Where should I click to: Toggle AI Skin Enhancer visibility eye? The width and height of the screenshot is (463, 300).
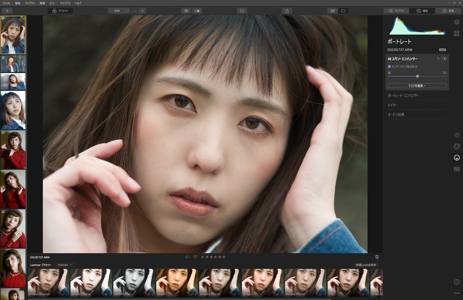tap(444, 59)
